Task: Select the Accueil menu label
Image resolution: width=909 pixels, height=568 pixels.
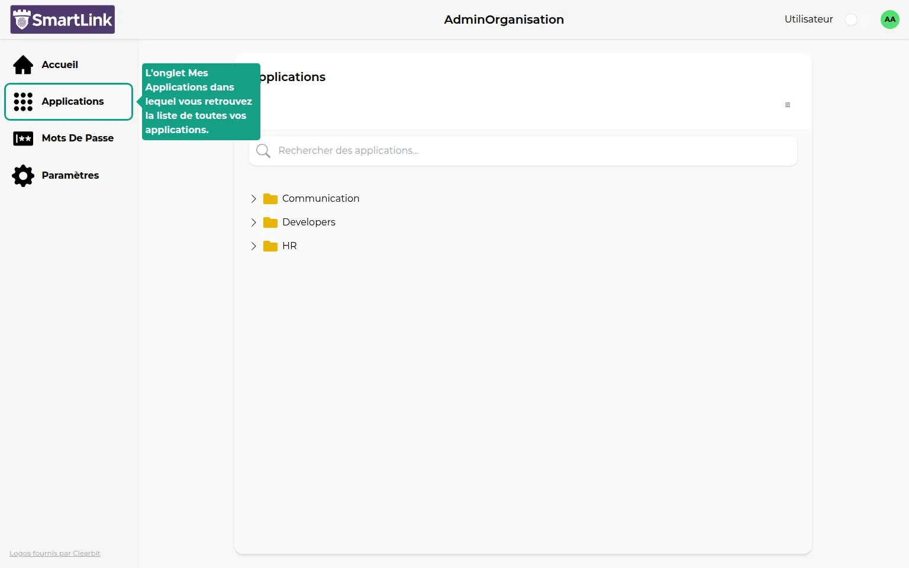Action: (60, 64)
